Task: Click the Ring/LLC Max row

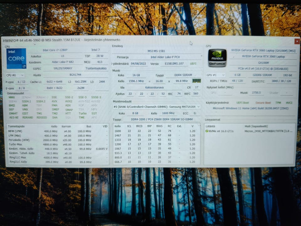Action: [58, 157]
